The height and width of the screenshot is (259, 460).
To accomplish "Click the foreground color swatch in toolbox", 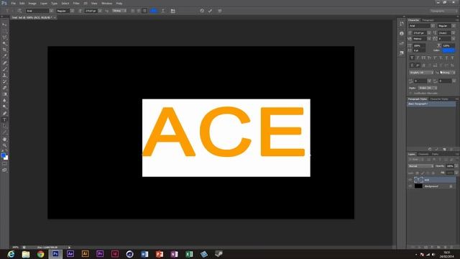I will click(3, 155).
